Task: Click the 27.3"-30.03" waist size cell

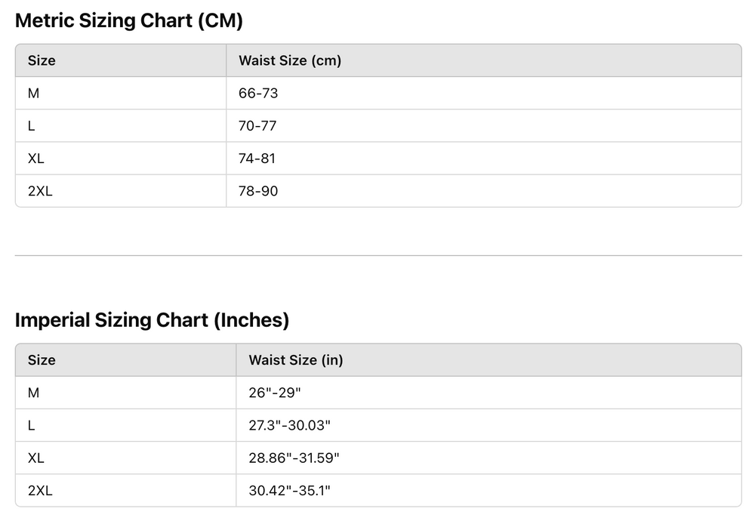Action: tap(290, 425)
